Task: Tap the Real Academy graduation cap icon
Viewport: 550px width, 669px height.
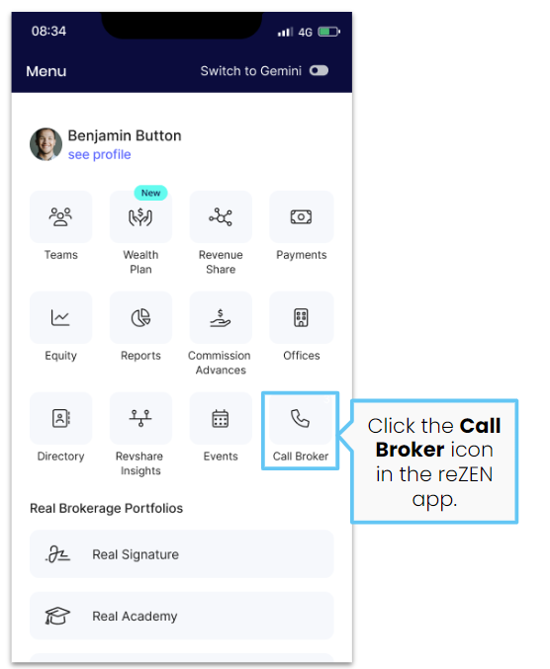Action: coord(57,616)
